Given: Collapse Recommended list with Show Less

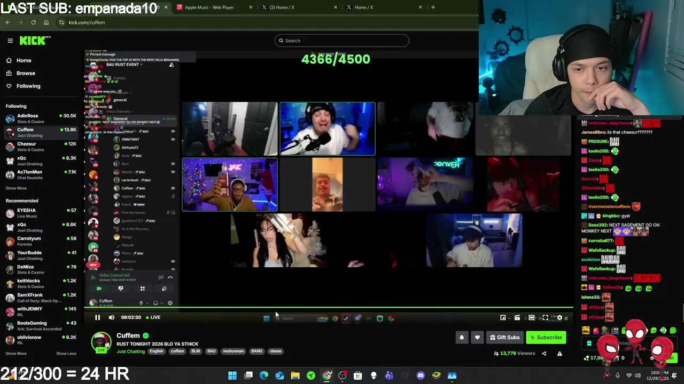Looking at the screenshot, I should (x=66, y=353).
